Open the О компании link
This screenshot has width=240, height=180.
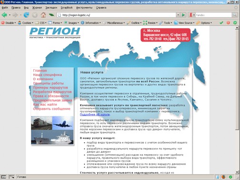[43, 79]
